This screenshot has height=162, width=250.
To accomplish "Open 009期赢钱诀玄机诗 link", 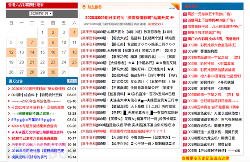I will (x=214, y=120).
